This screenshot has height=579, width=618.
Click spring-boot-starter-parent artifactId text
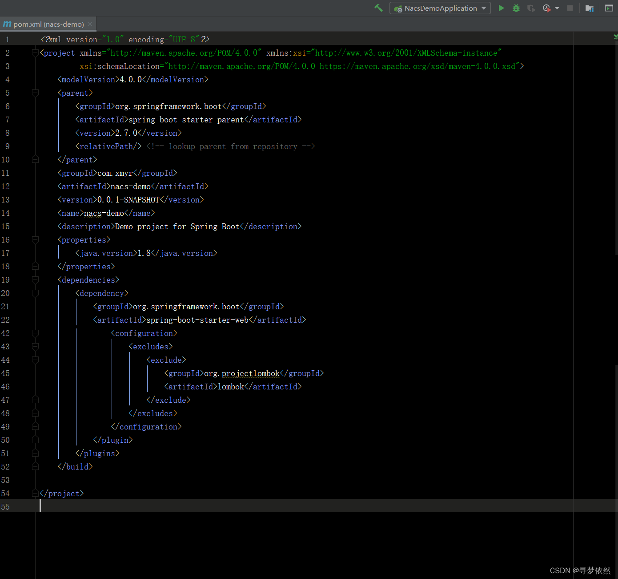[x=186, y=120]
